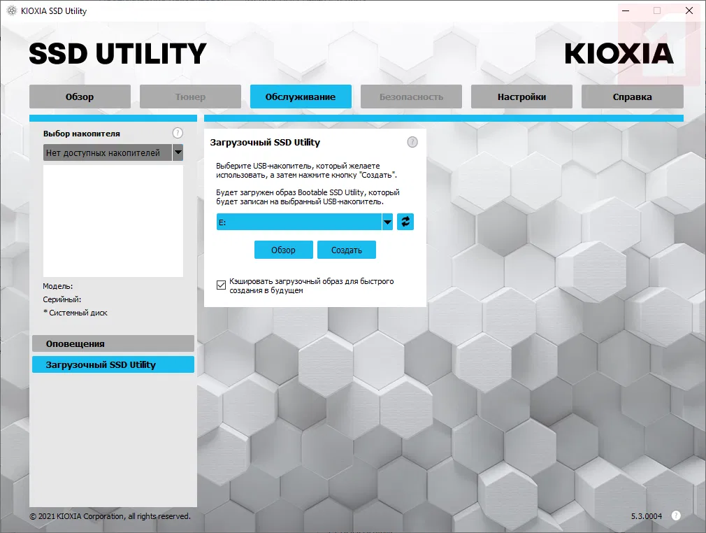Toggle cache boot image checkbox

[221, 285]
